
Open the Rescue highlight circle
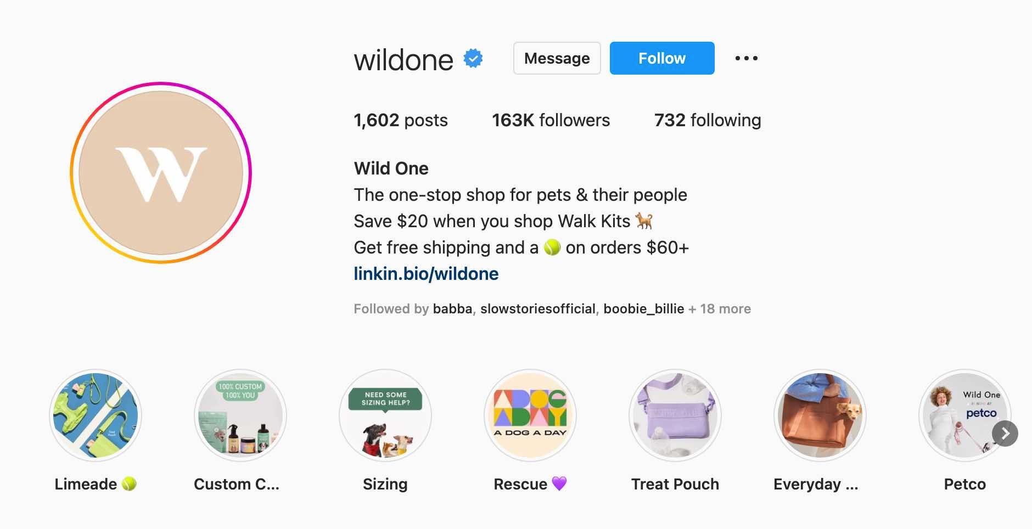coord(530,415)
